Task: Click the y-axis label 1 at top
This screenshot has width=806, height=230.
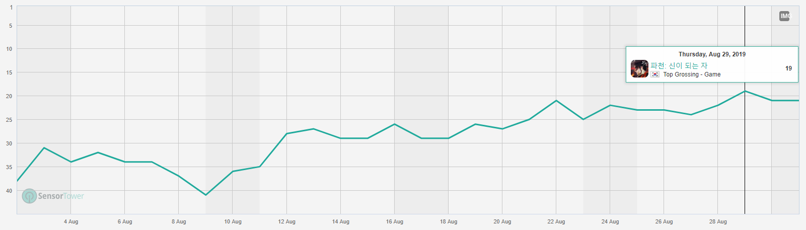Action: 11,8
